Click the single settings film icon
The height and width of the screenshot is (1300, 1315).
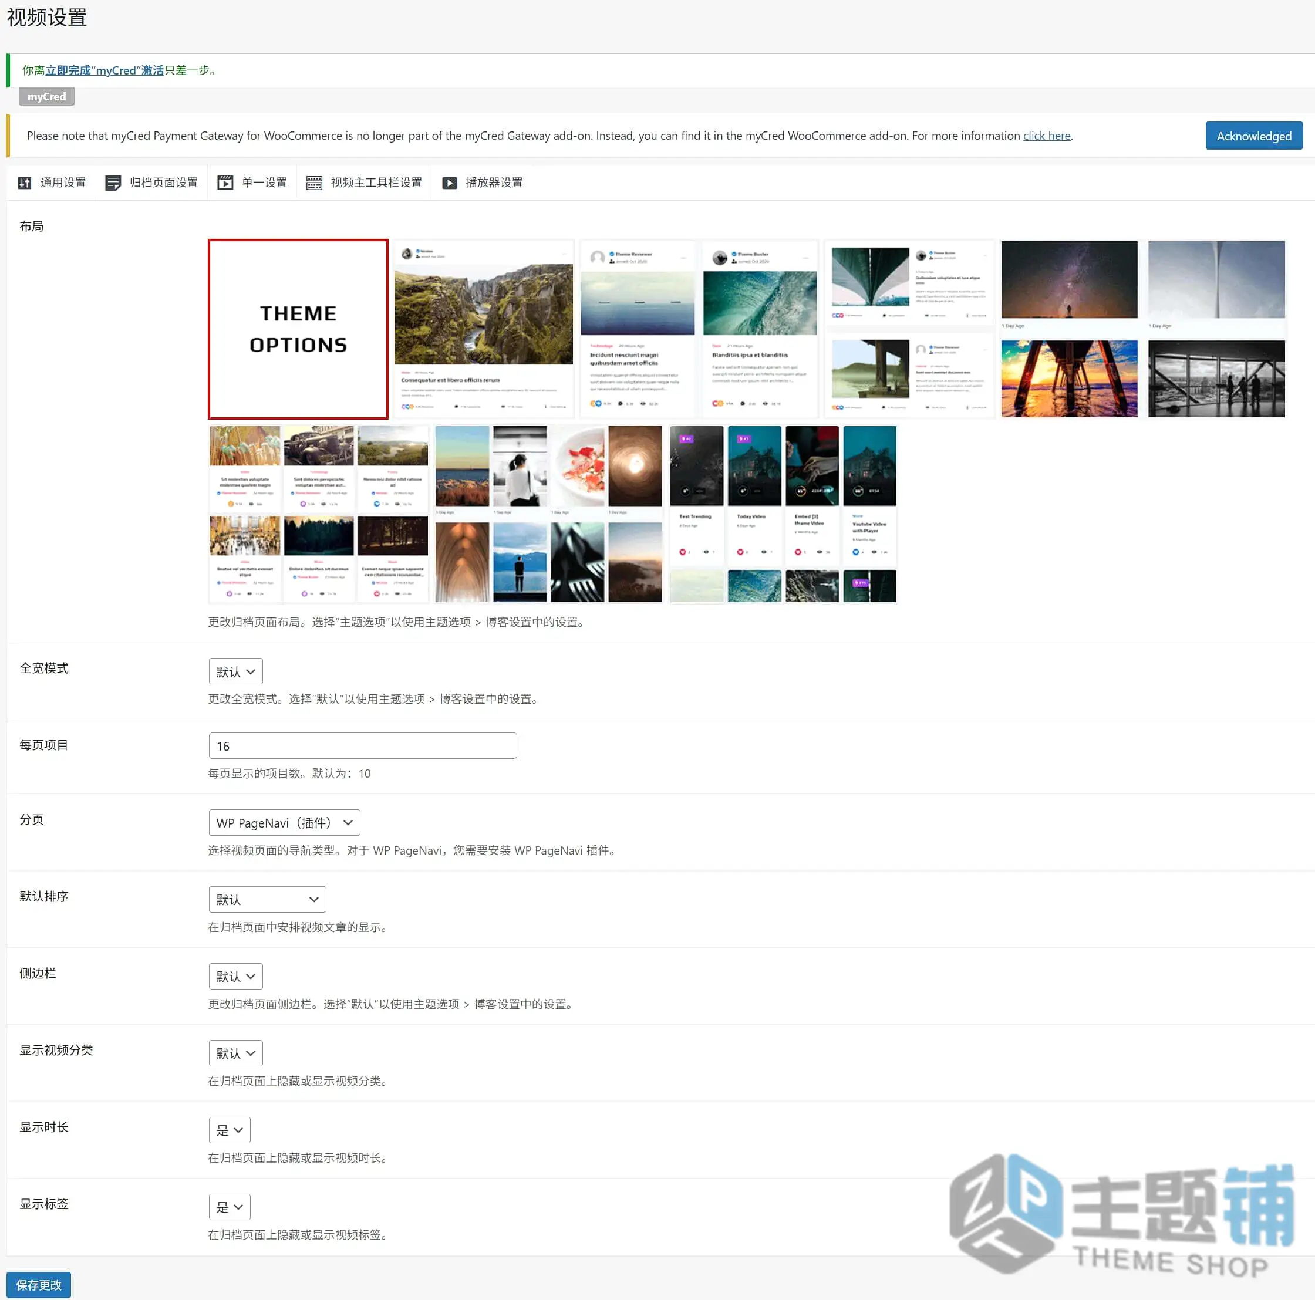225,183
